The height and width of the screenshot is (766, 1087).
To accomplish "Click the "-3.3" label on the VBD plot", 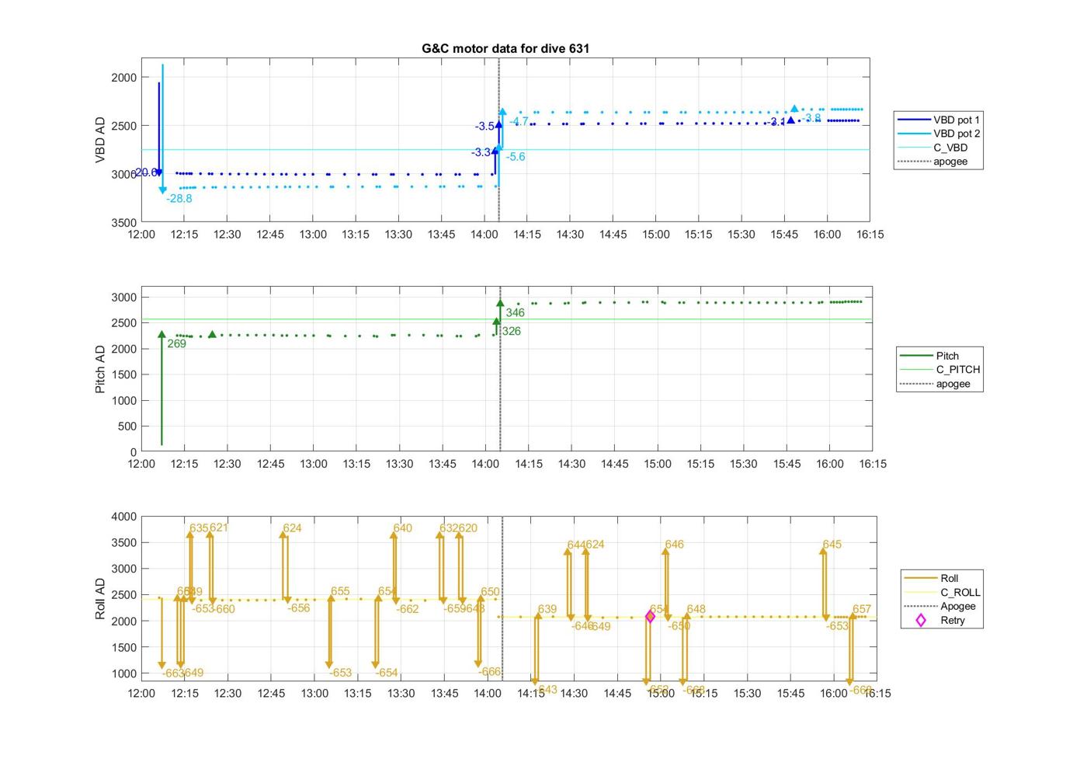I will pyautogui.click(x=481, y=152).
